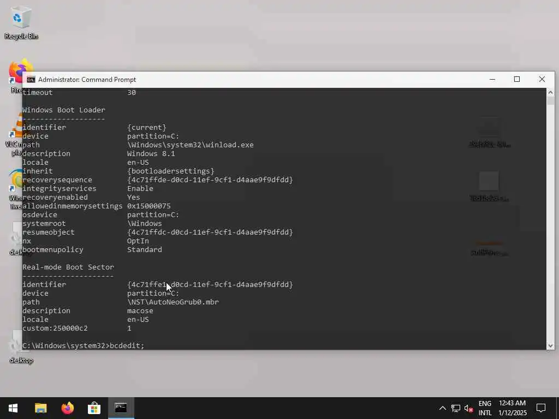Click the timeout value 30
Image resolution: width=559 pixels, height=419 pixels.
[x=132, y=93]
